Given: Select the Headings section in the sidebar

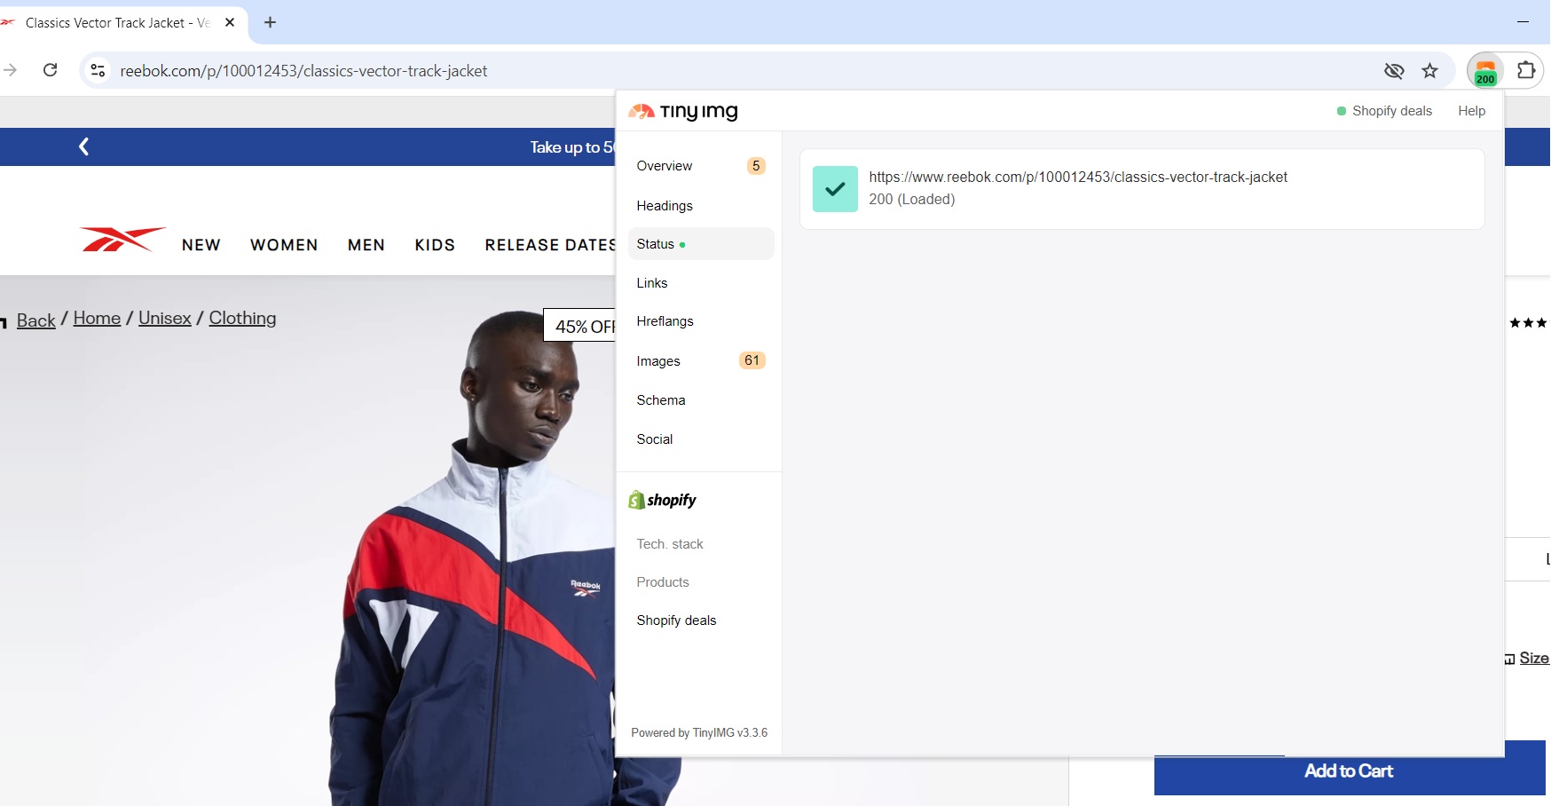Looking at the screenshot, I should (x=665, y=205).
